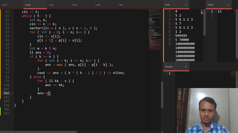Click '999999' in in.txt

pyautogui.click(x=181, y=36)
